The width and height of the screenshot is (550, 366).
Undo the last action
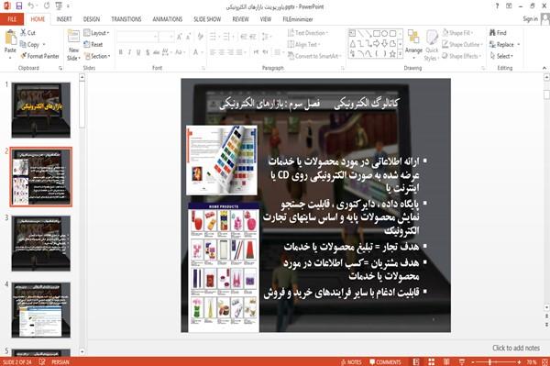31,6
